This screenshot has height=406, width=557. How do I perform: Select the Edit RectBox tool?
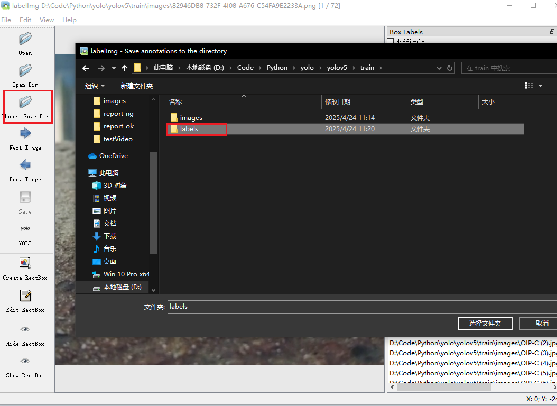coord(25,296)
